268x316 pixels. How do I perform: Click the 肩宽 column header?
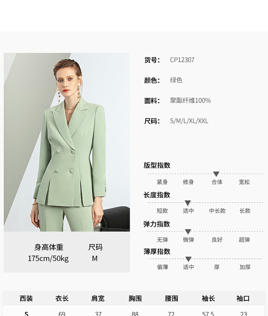coord(98,298)
